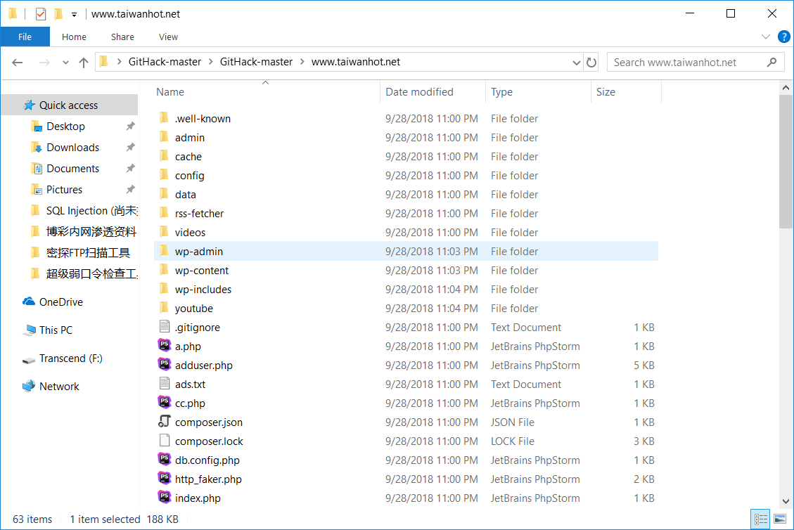Select the youtube folder icon
This screenshot has height=530, width=794.
pyautogui.click(x=164, y=308)
